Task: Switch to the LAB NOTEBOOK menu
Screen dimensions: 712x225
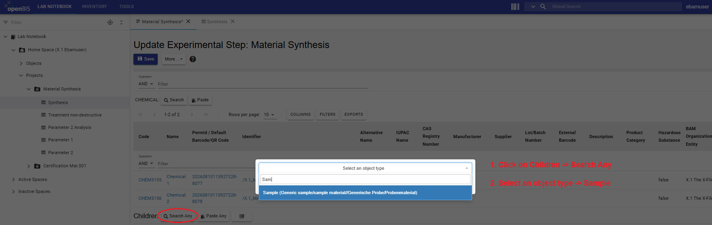Action: coord(54,6)
